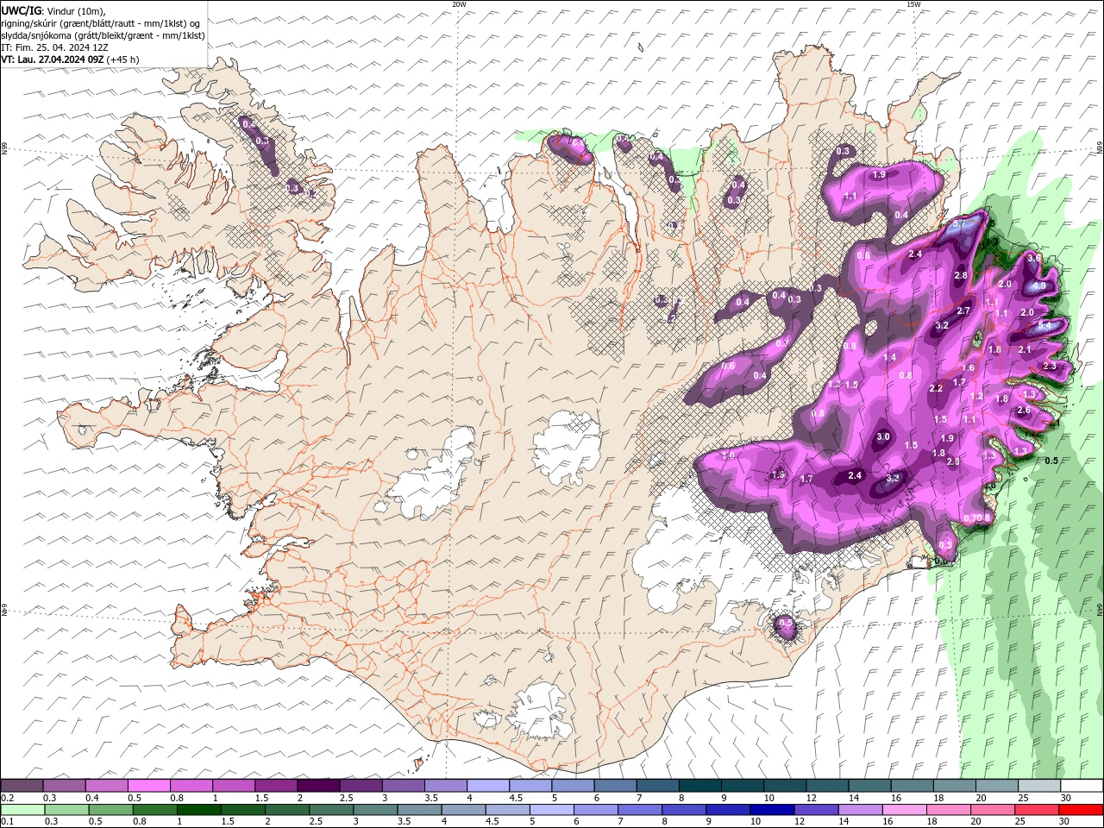Click the dark purple snow swatch labeled 2
Screen dimensions: 1104x828
(x=318, y=786)
